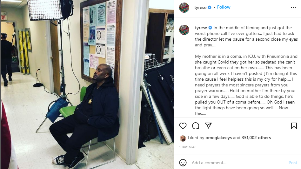Follow the tyrese account
The image size is (301, 169).
click(x=224, y=7)
